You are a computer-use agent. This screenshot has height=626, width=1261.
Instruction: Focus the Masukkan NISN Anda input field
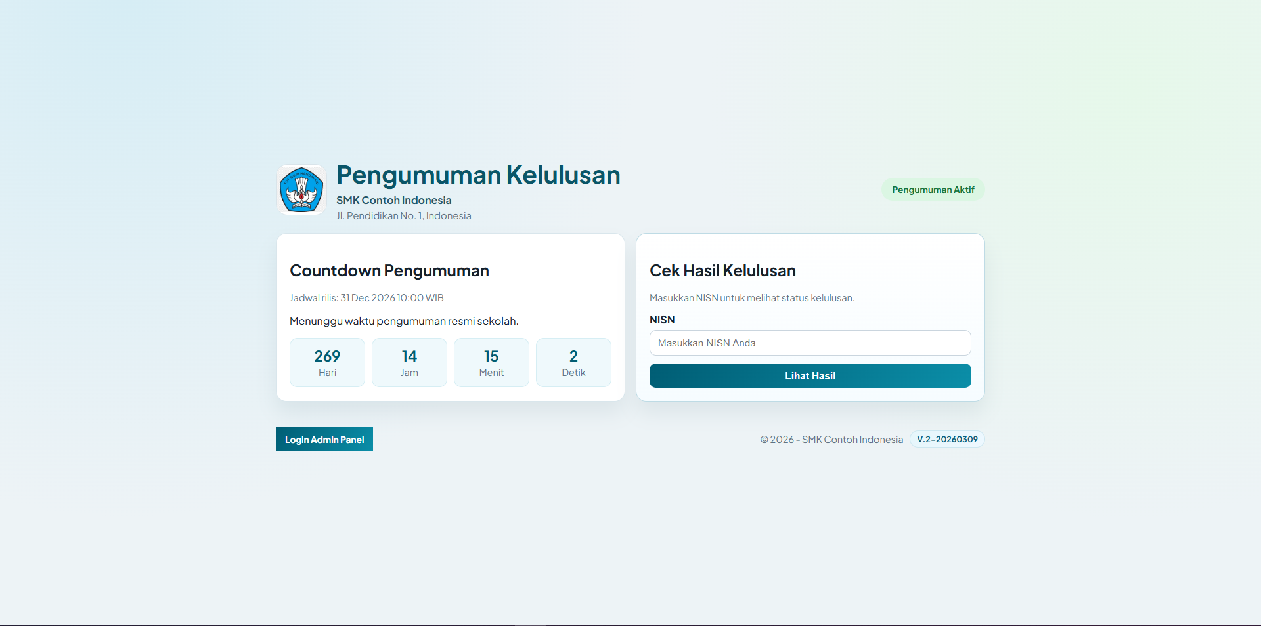810,343
